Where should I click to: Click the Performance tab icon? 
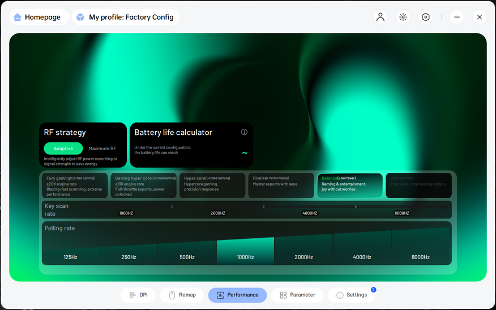(x=220, y=295)
